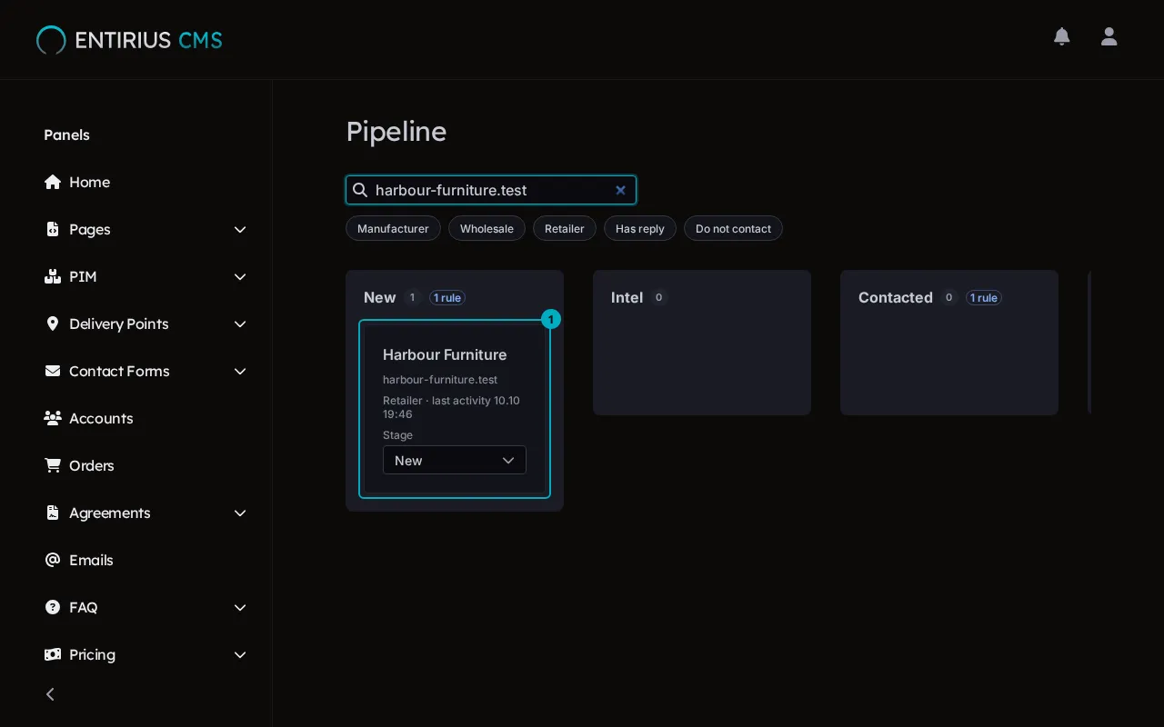Click the 1 rule badge in New column
Screen dimensions: 1164x727
coord(447,297)
